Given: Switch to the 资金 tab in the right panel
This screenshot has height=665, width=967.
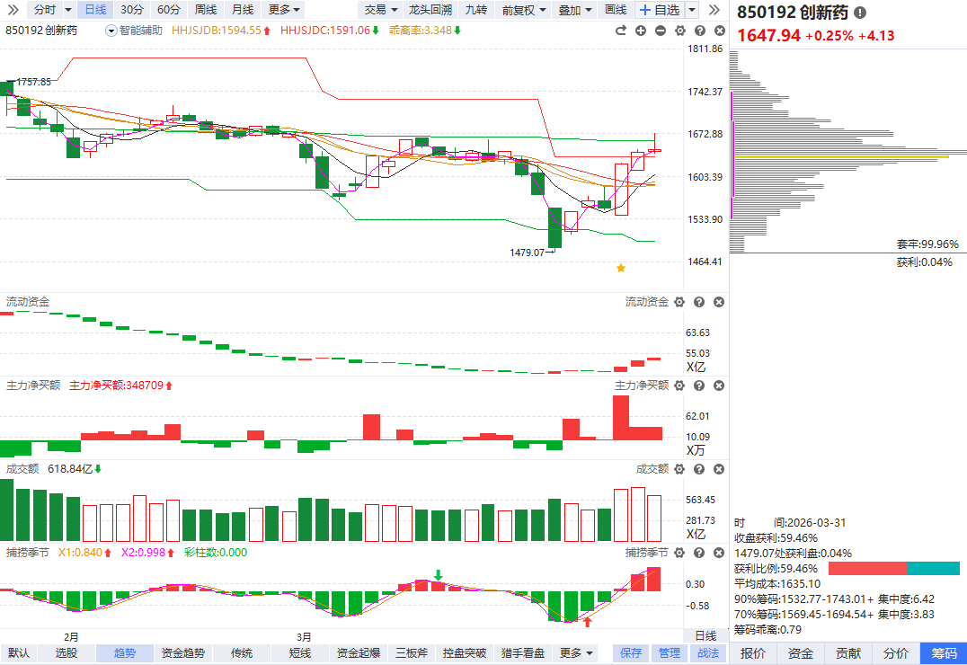Looking at the screenshot, I should pyautogui.click(x=801, y=653).
